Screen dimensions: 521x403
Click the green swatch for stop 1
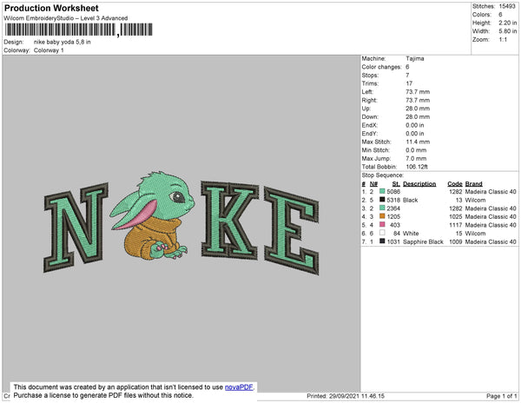(382, 191)
